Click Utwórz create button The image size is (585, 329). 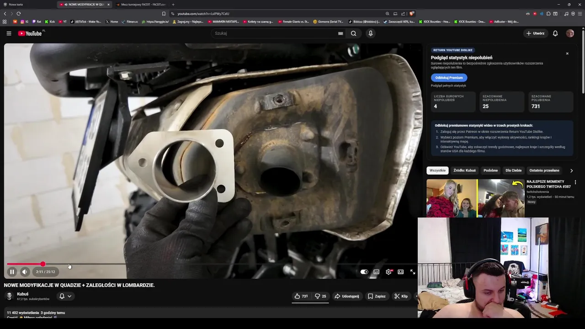tap(535, 33)
